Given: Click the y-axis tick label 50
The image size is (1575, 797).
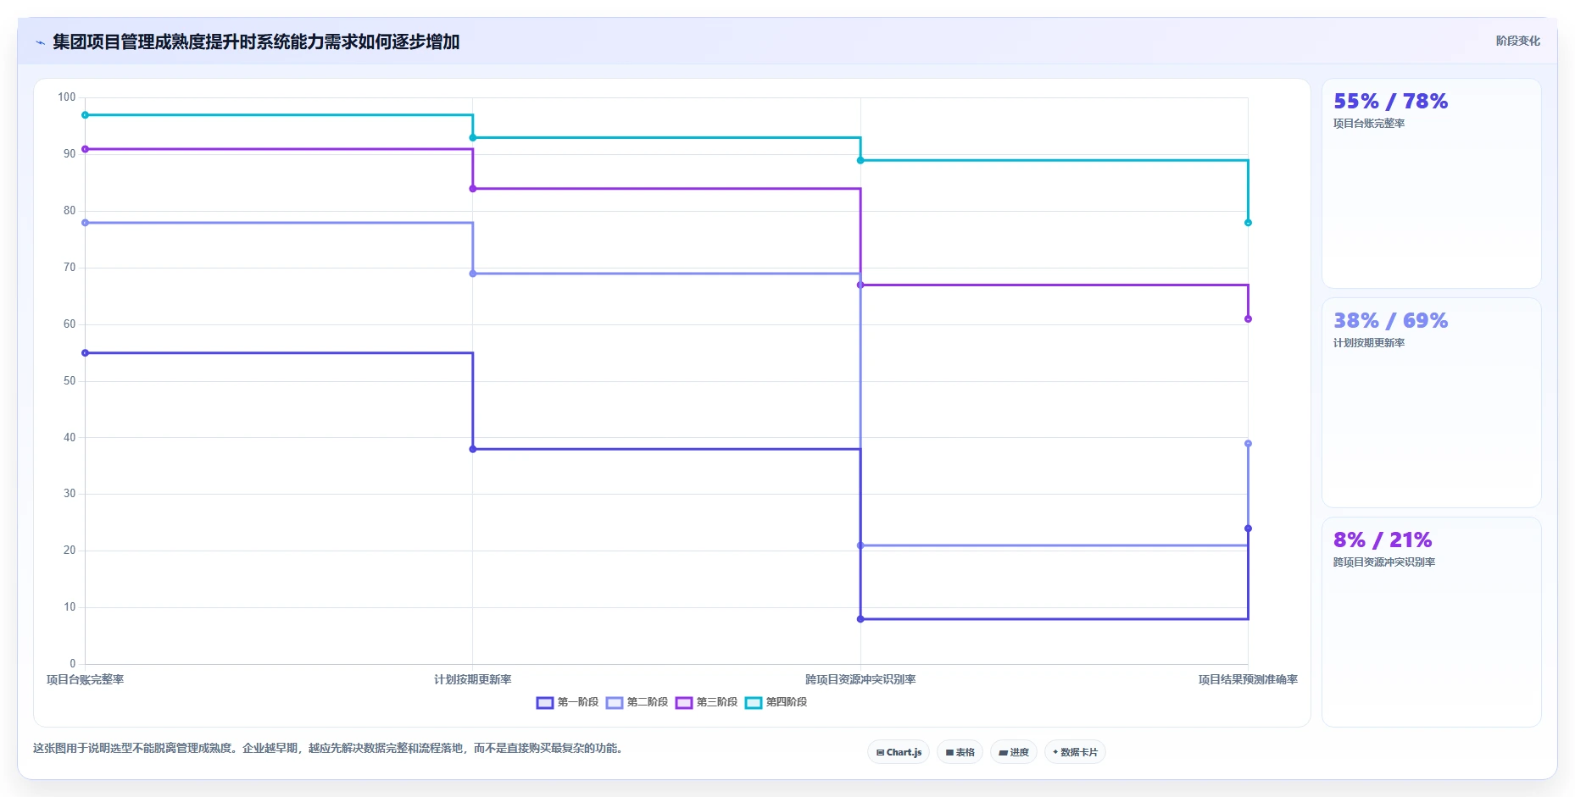Looking at the screenshot, I should (70, 381).
